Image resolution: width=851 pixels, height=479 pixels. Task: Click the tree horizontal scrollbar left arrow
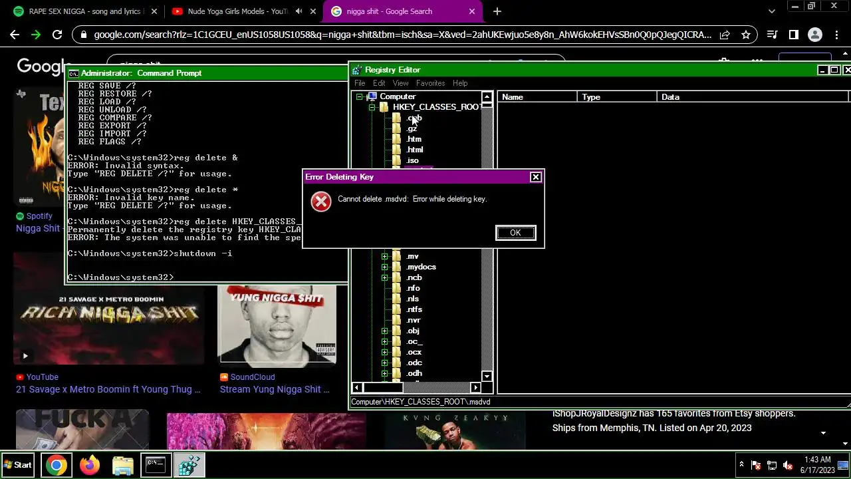coord(357,387)
